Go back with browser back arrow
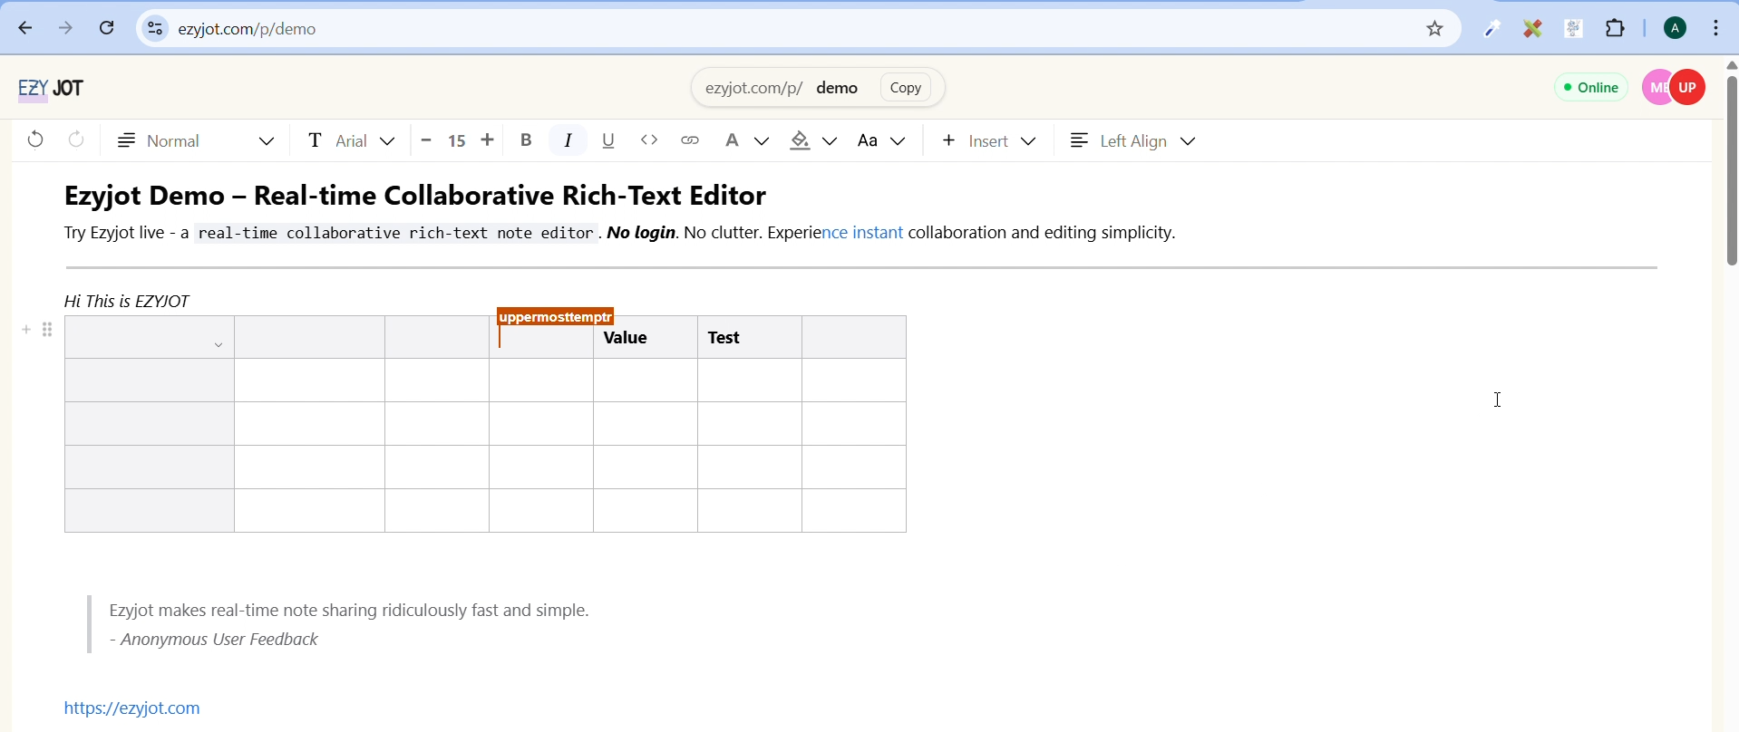The width and height of the screenshot is (1739, 732). tap(24, 29)
